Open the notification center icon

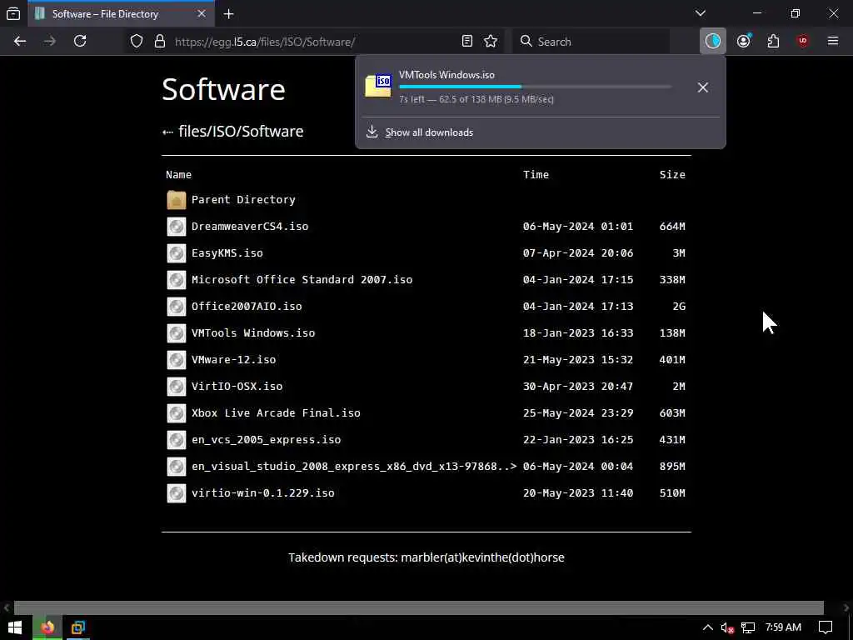coord(826,627)
